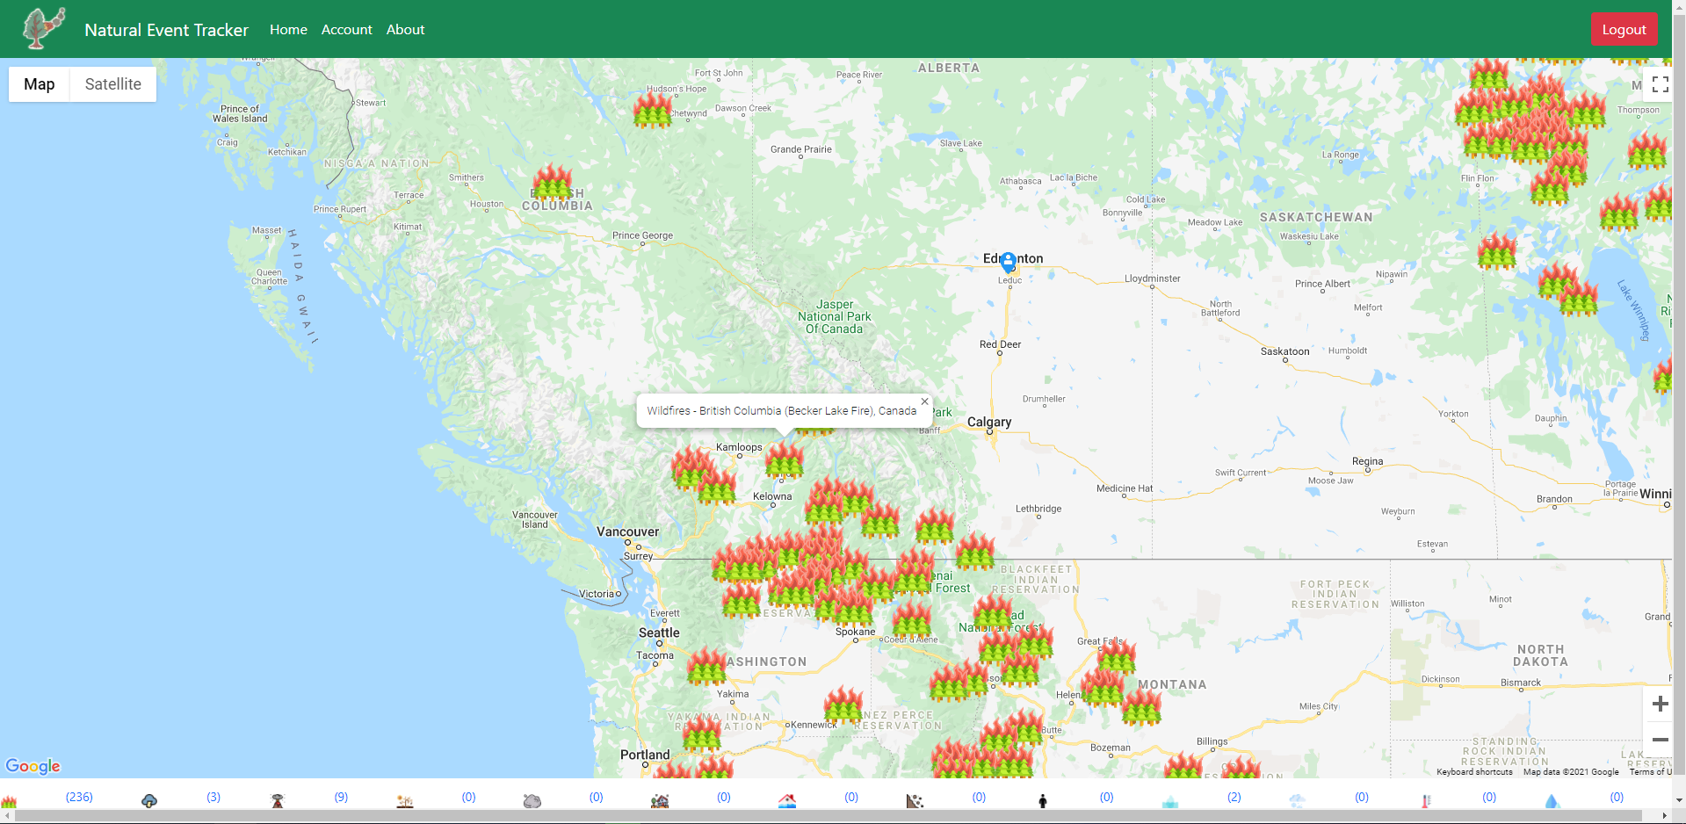The width and height of the screenshot is (1686, 824).
Task: Switch to the Satellite view tab
Action: [113, 84]
